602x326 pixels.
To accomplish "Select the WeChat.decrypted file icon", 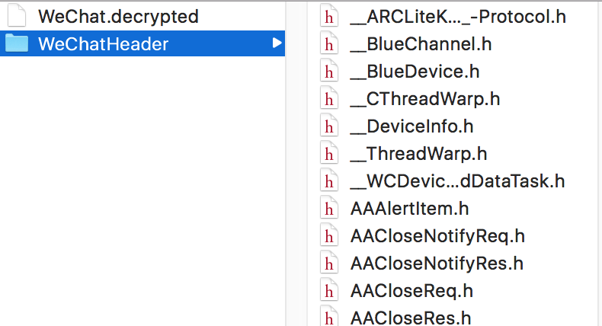I will [x=17, y=16].
